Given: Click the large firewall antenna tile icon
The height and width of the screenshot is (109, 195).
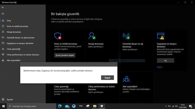Looking at the screenshot, I should (126, 36).
